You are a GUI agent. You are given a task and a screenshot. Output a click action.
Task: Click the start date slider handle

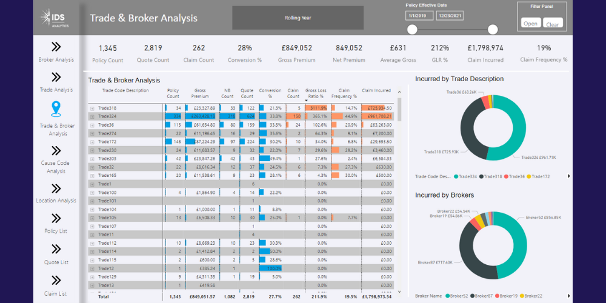[412, 30]
